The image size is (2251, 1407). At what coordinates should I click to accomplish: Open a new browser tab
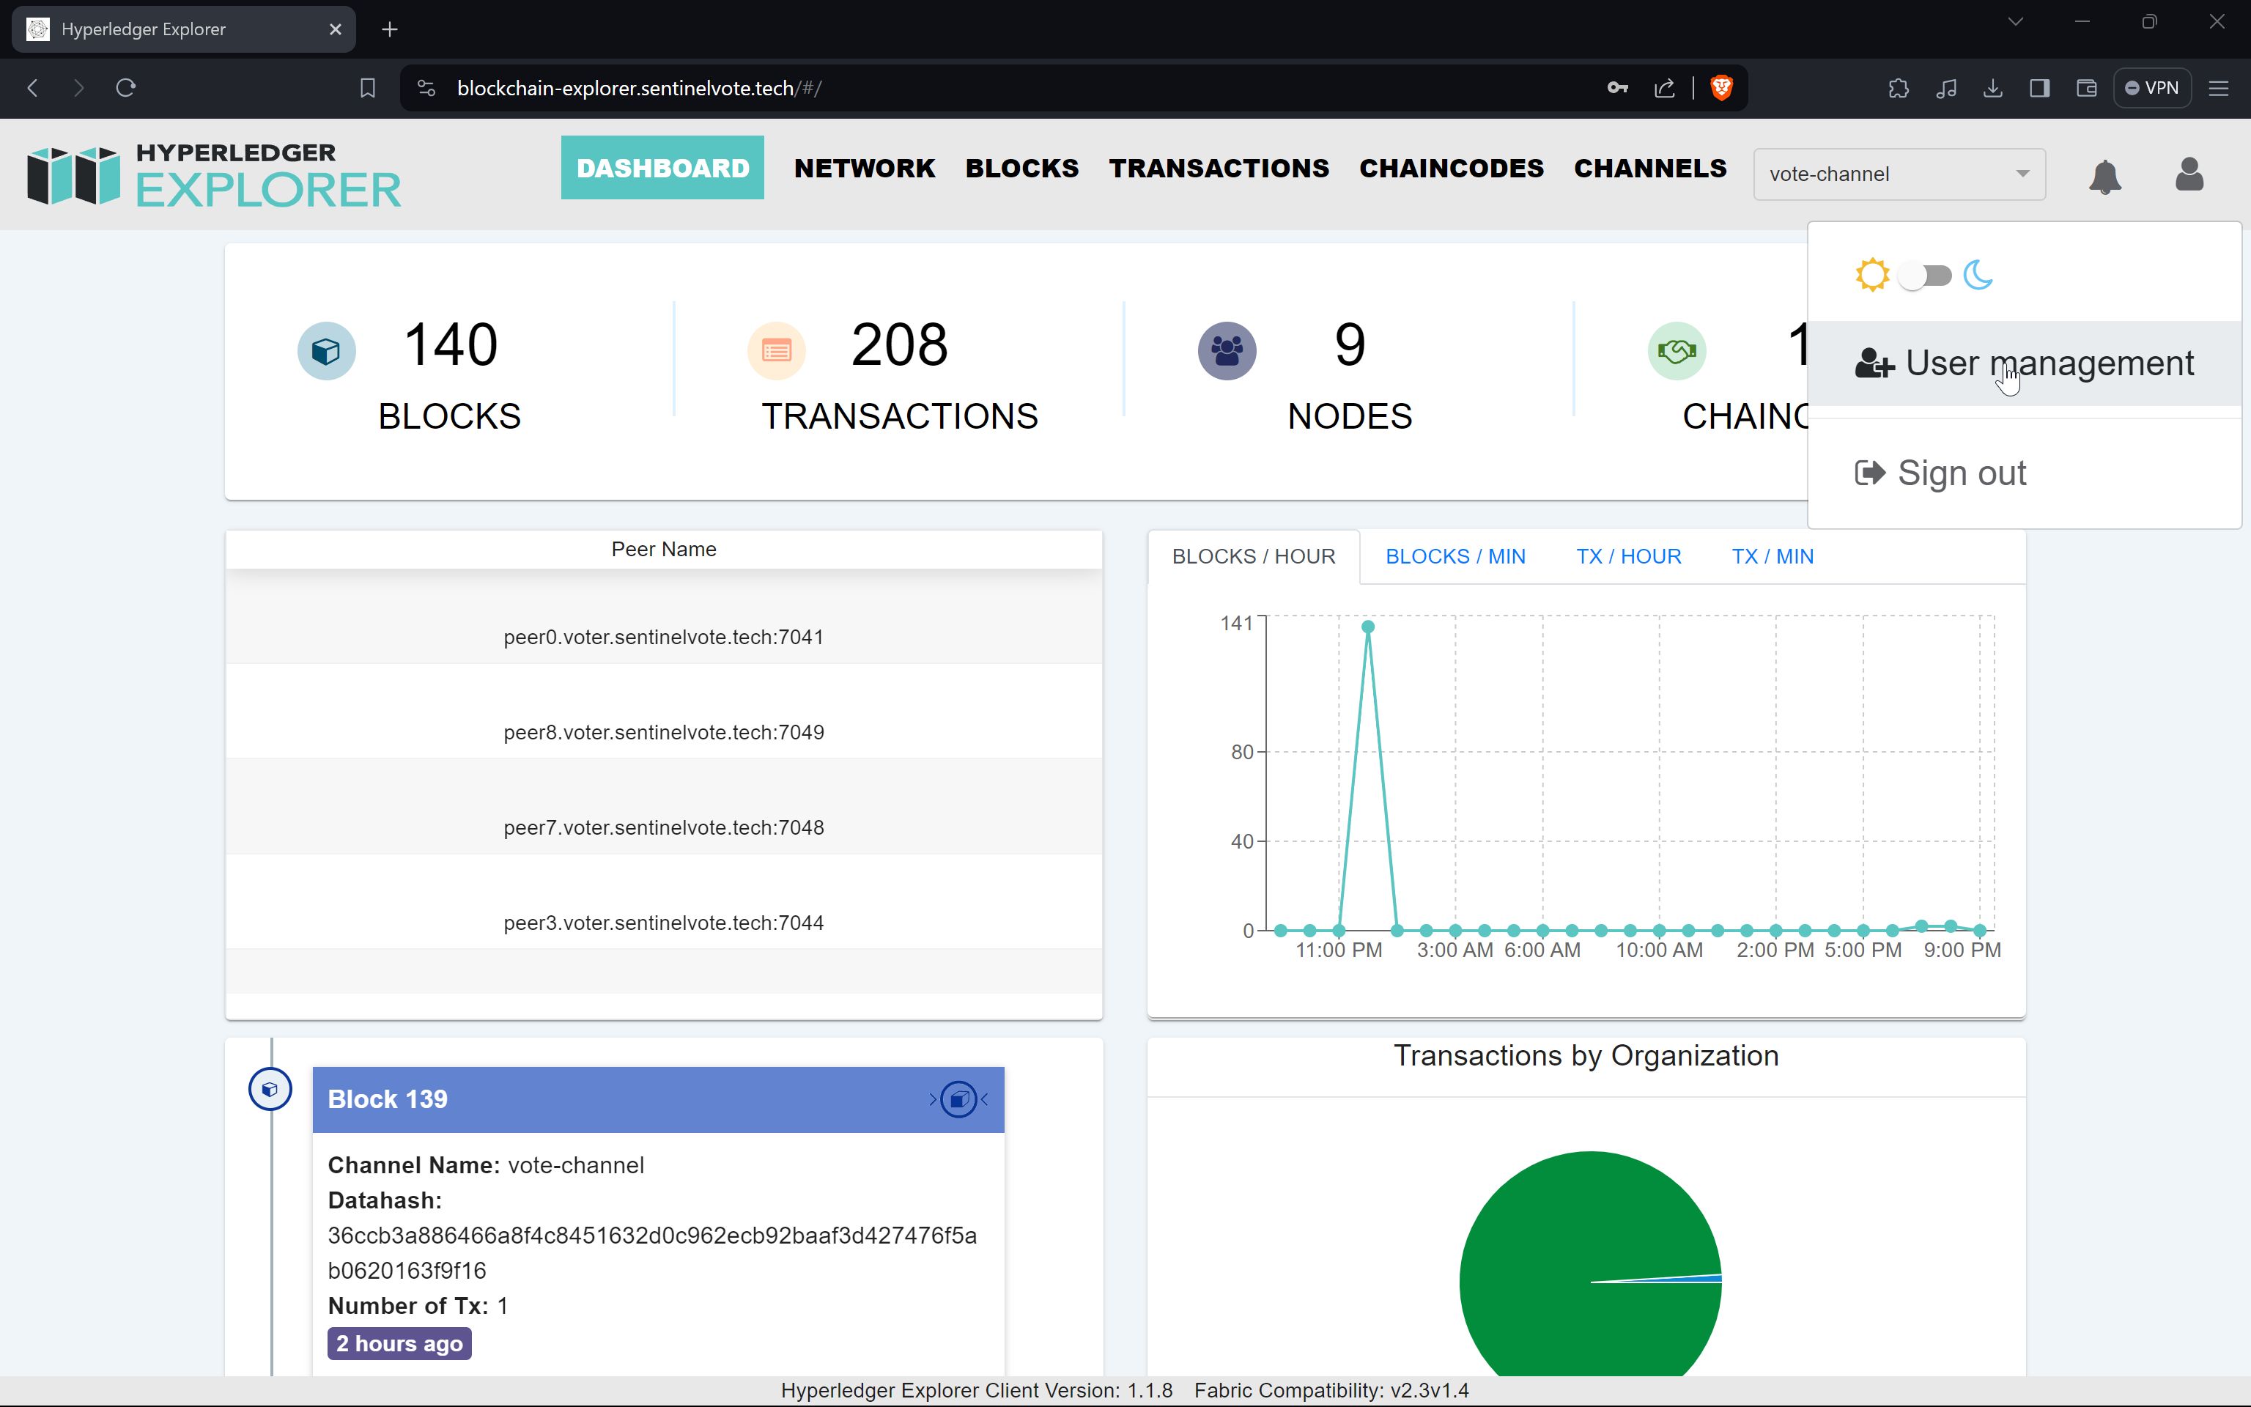click(390, 30)
